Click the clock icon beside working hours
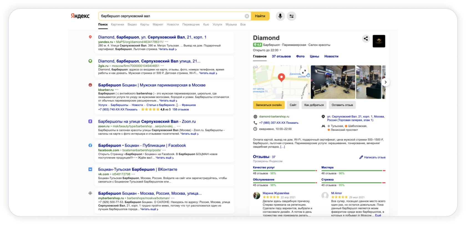 [x=255, y=129]
